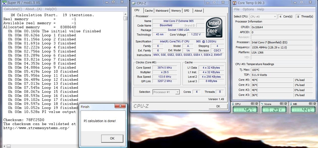Select the CPU tab in CPU-Z

pyautogui.click(x=137, y=10)
